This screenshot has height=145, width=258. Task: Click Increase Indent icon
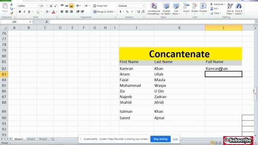pyautogui.click(x=82, y=12)
